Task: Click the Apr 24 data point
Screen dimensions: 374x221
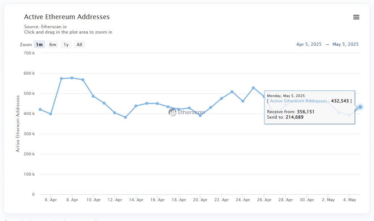Action: tap(243, 101)
